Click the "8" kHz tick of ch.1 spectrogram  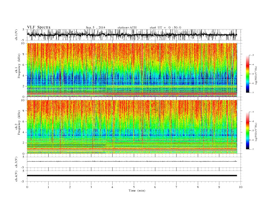pos(24,54)
